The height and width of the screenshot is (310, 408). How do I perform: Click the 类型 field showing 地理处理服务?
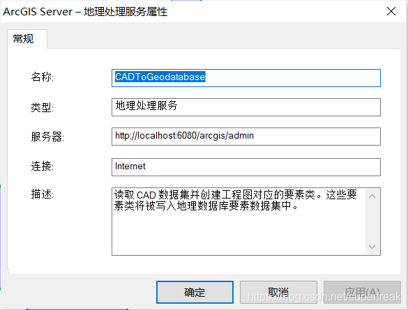(x=246, y=107)
